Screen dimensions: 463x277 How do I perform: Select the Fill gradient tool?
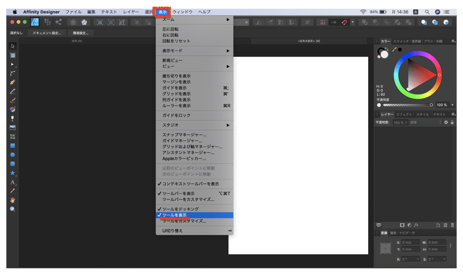coord(12,109)
